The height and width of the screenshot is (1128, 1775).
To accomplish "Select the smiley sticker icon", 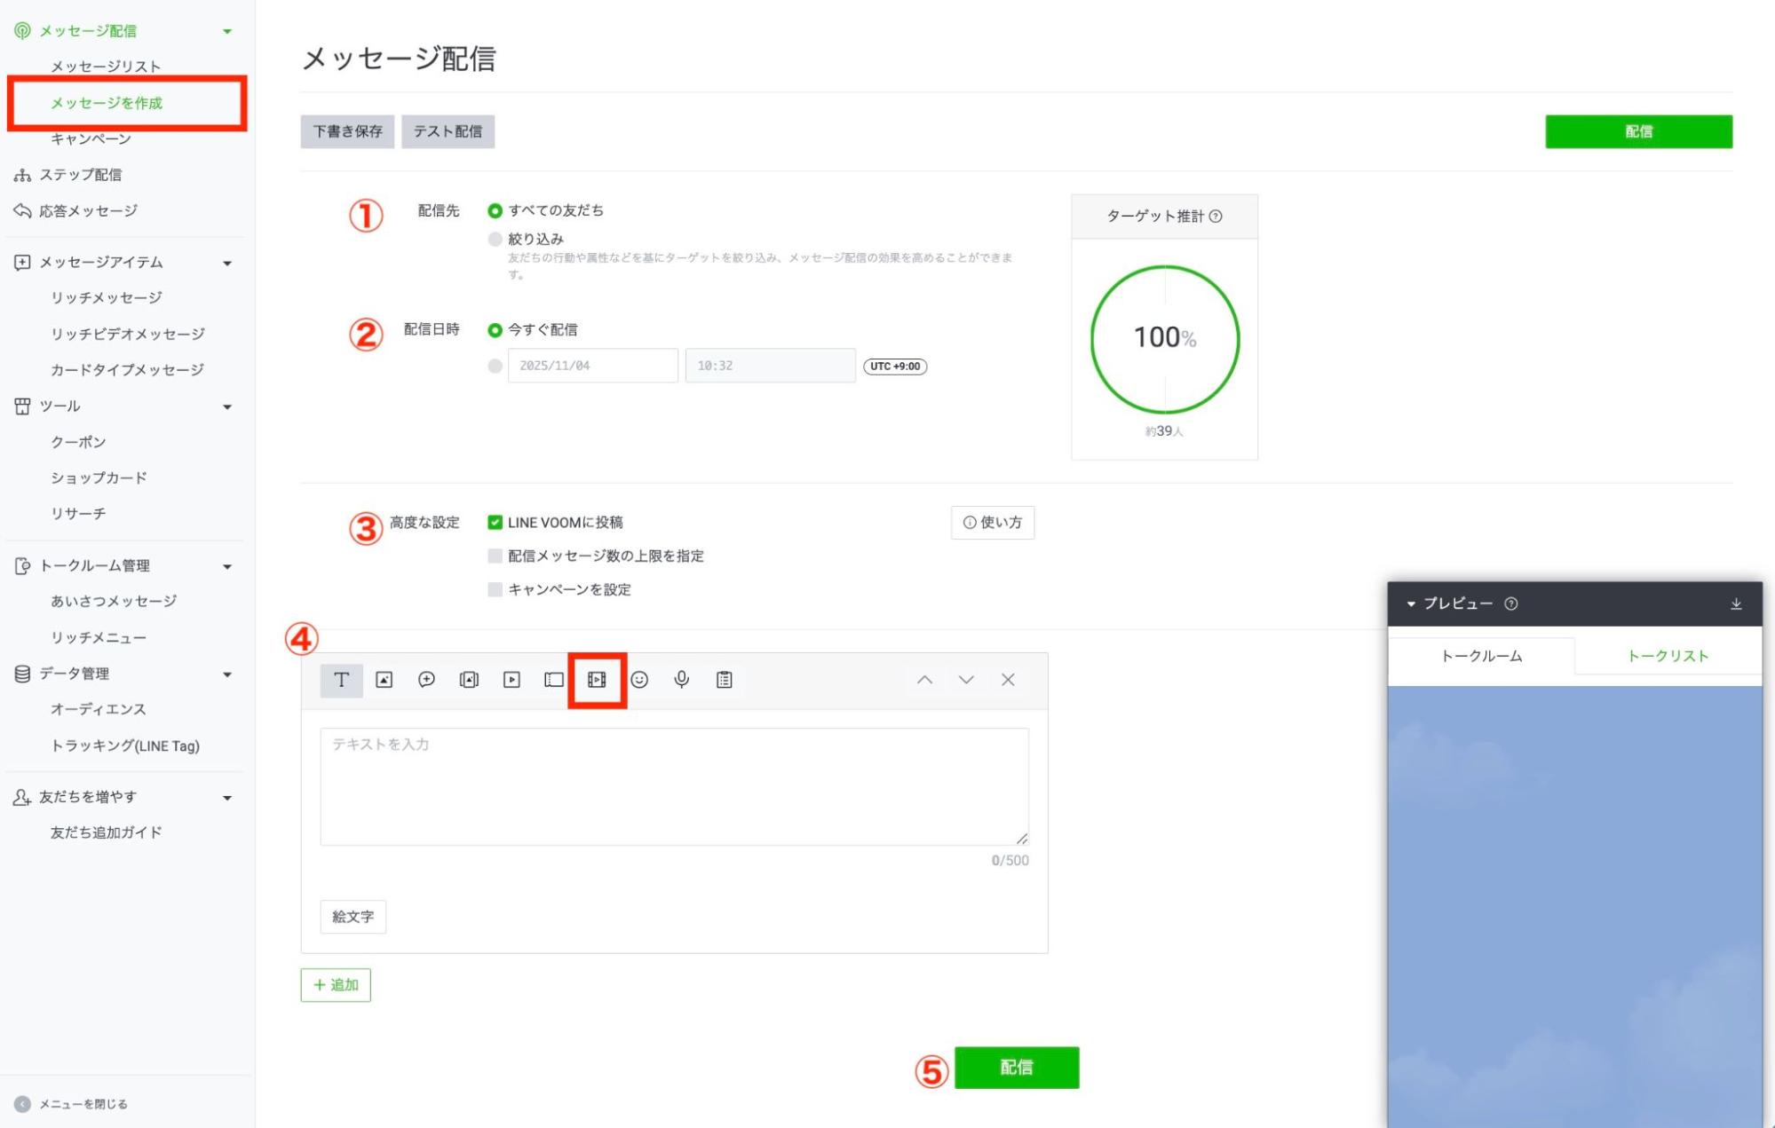I will coord(639,680).
